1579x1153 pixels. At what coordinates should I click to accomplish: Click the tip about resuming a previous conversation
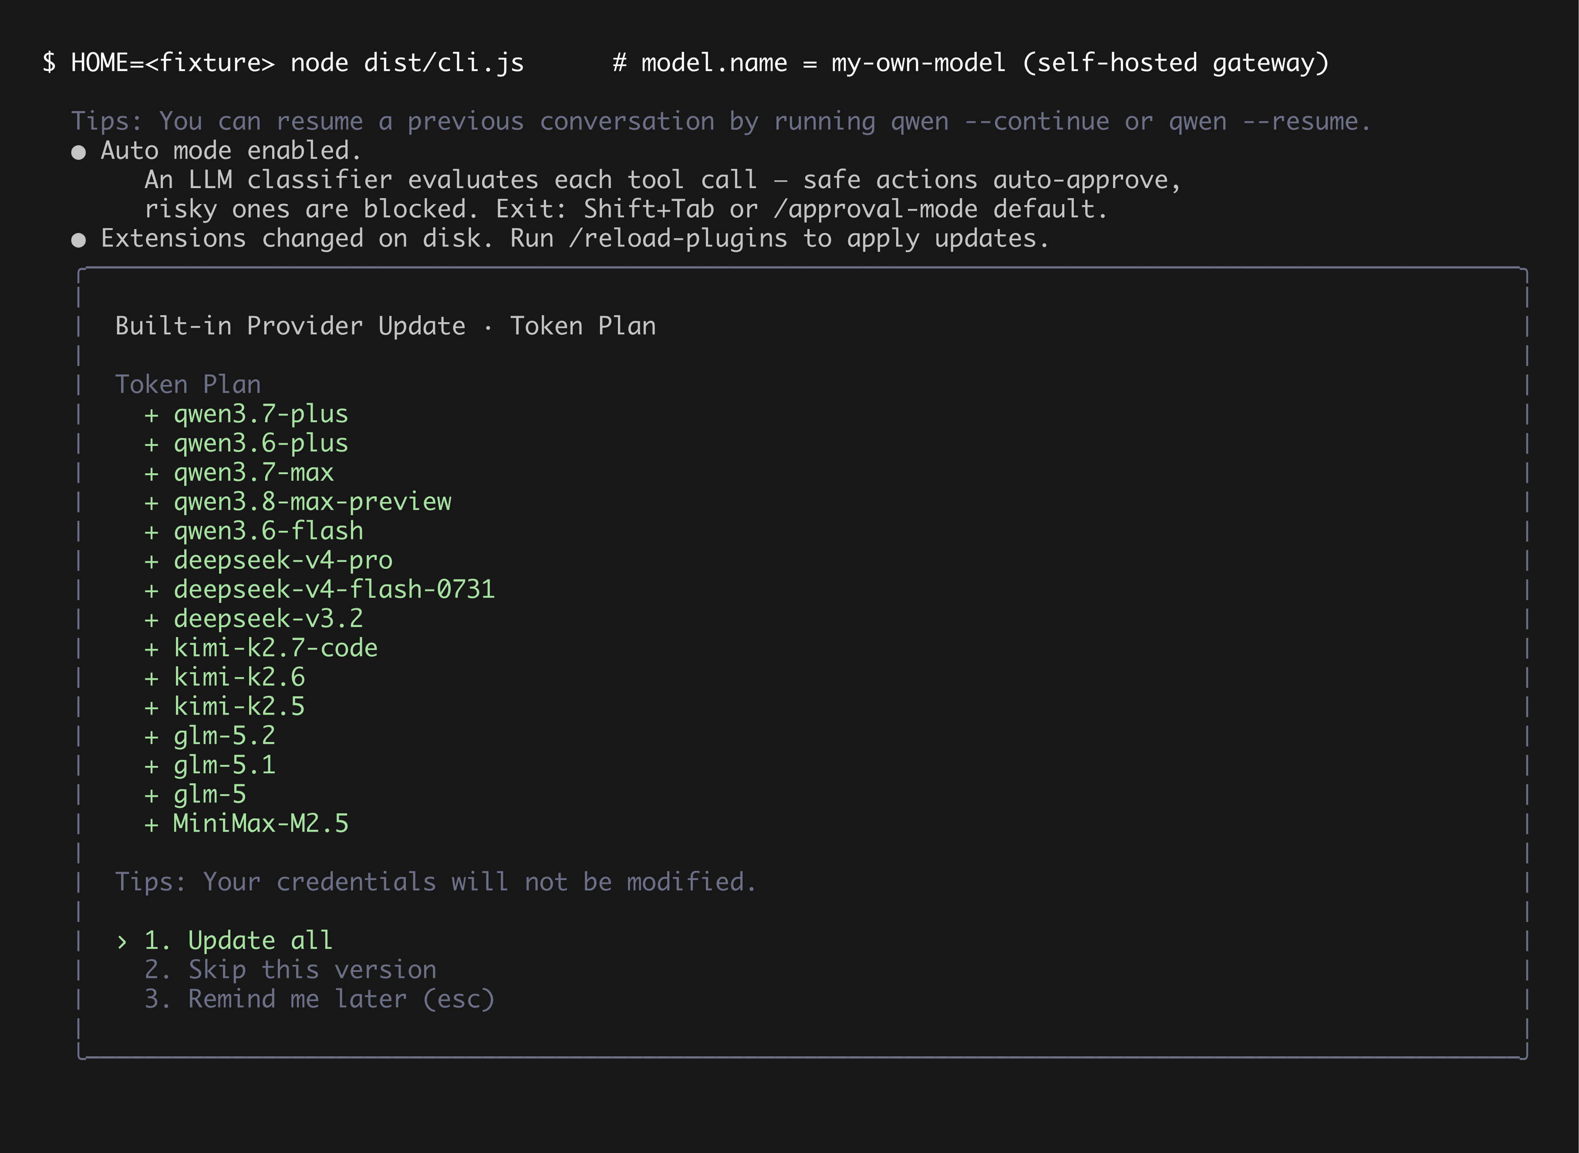(721, 121)
